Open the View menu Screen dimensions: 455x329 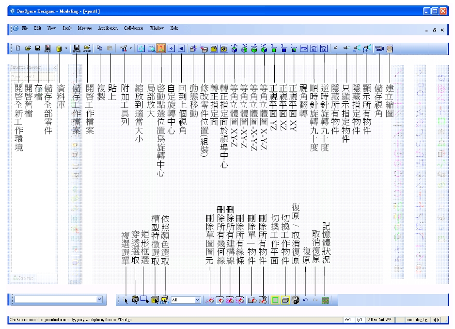pos(51,28)
